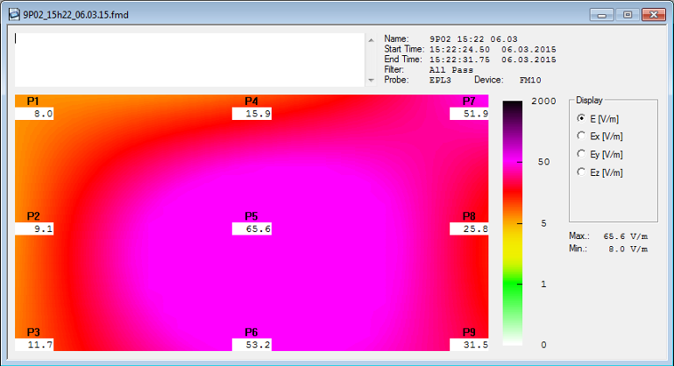Image resolution: width=674 pixels, height=366 pixels.
Task: Select the Ex [V/m] display option
Action: (581, 136)
